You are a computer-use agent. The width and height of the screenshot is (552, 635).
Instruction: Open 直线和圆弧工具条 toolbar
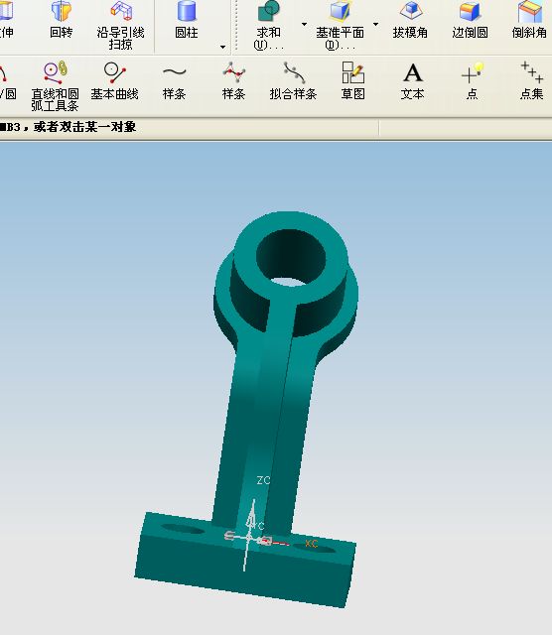pos(56,86)
